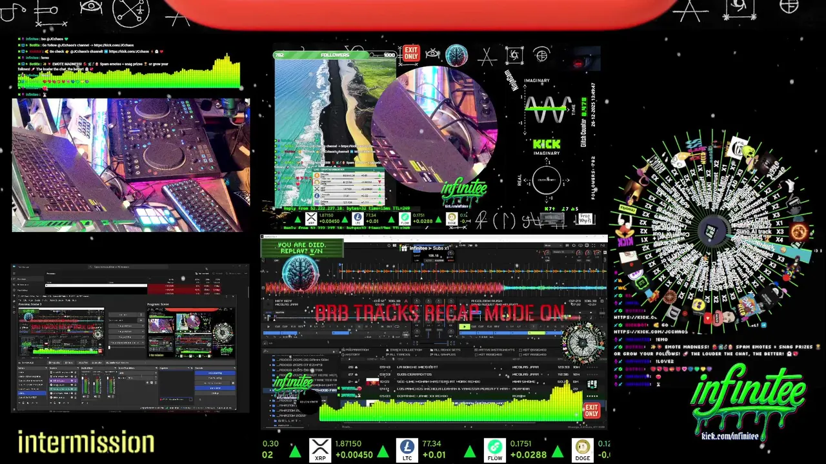Click the EXIT ONLY badge on the Traktor spectrum
The width and height of the screenshot is (826, 464).
(592, 411)
